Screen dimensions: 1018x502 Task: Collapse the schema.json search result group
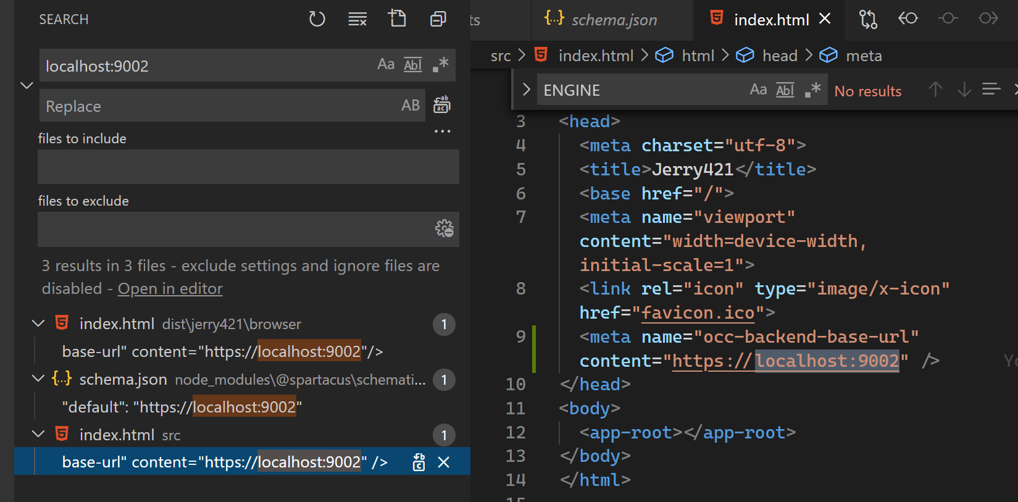pos(38,379)
